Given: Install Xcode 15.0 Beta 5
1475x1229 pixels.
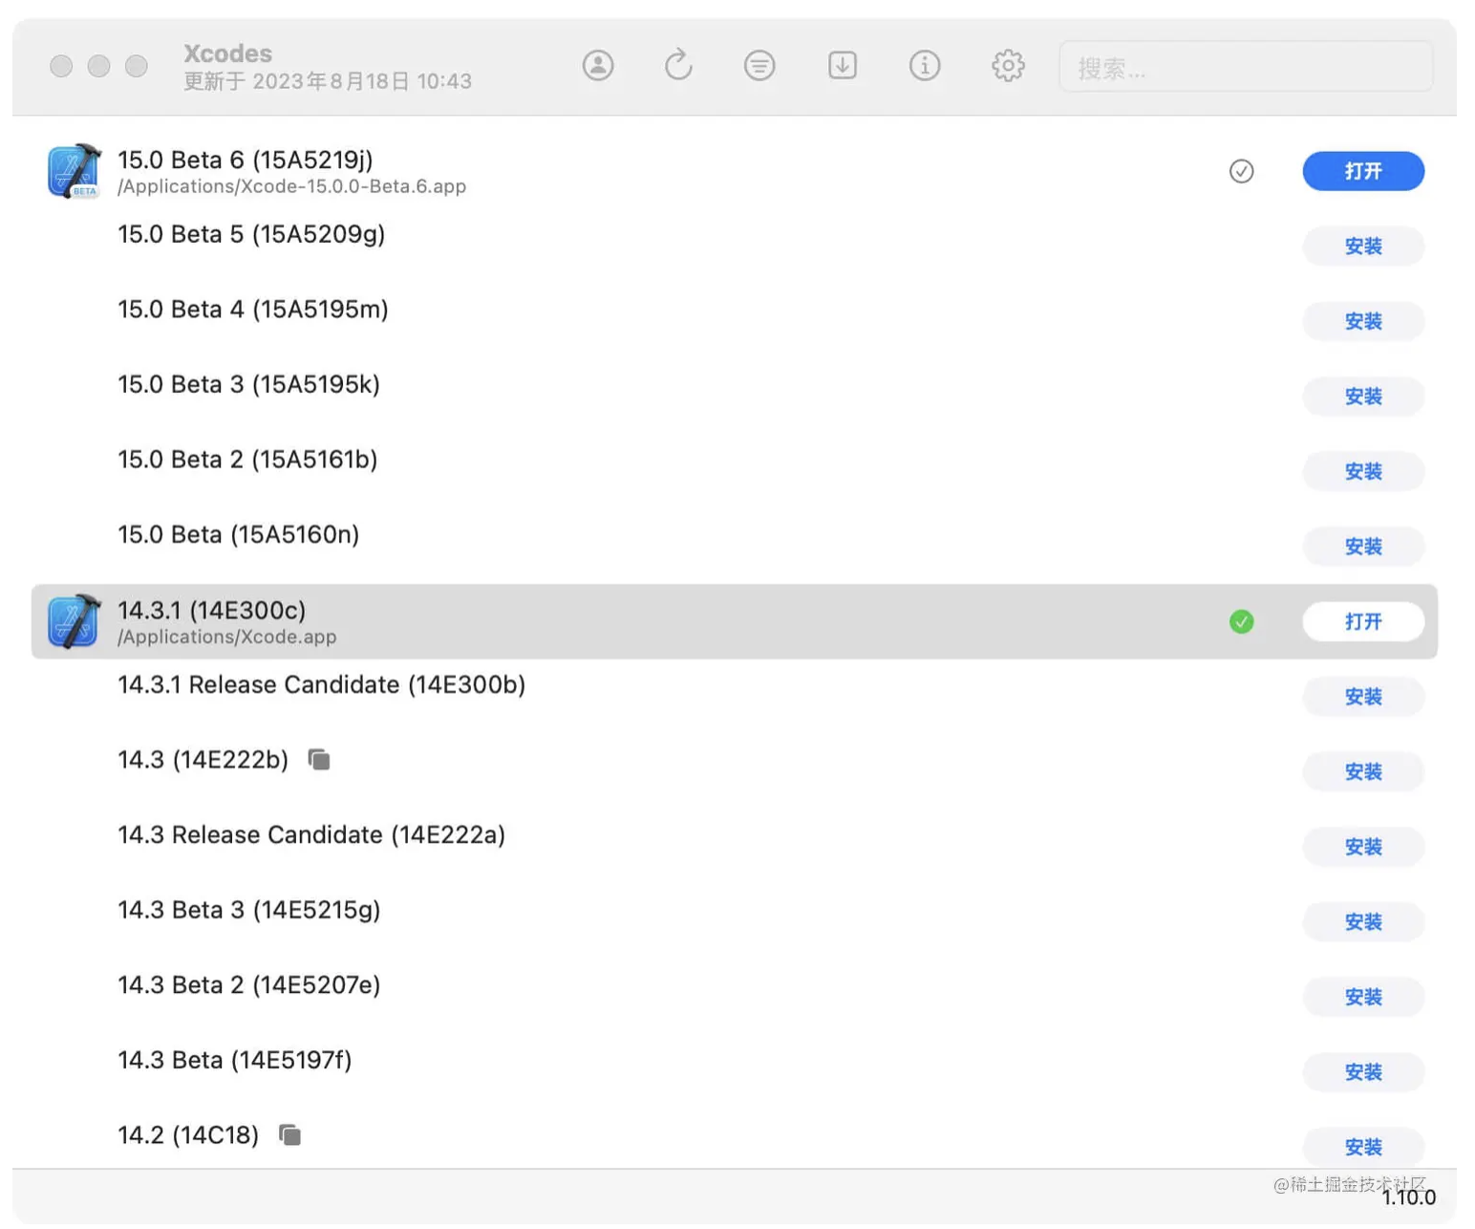Looking at the screenshot, I should [x=1363, y=247].
